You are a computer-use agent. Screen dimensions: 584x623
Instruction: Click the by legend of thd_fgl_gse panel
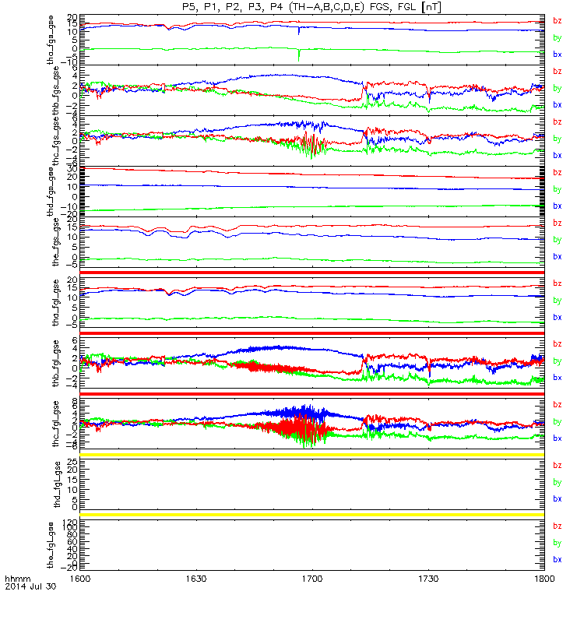point(558,482)
